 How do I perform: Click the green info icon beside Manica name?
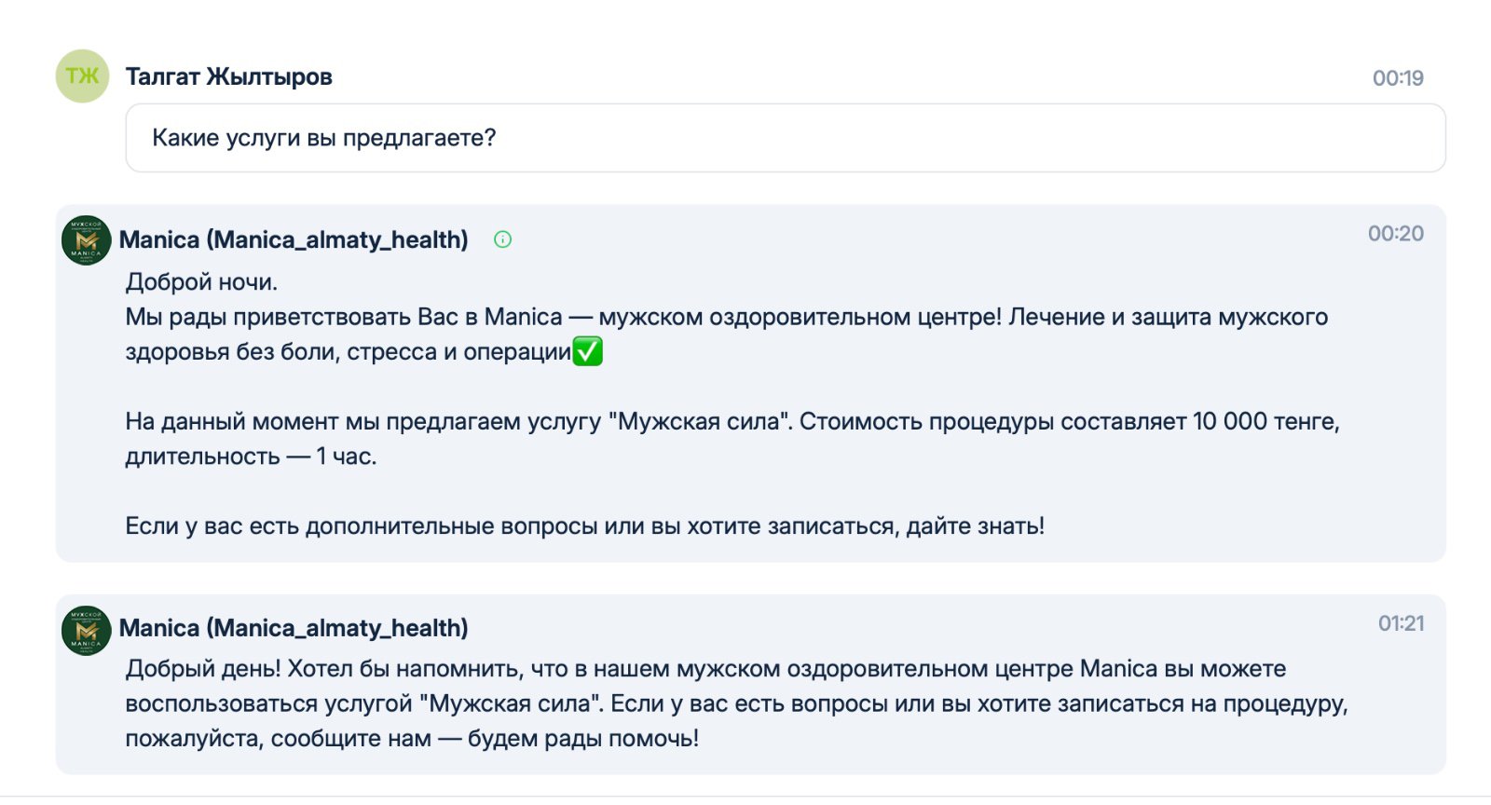pyautogui.click(x=502, y=239)
